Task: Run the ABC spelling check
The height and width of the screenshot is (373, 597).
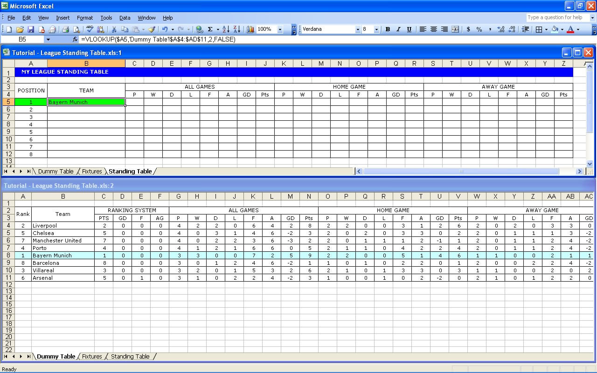Action: 90,29
